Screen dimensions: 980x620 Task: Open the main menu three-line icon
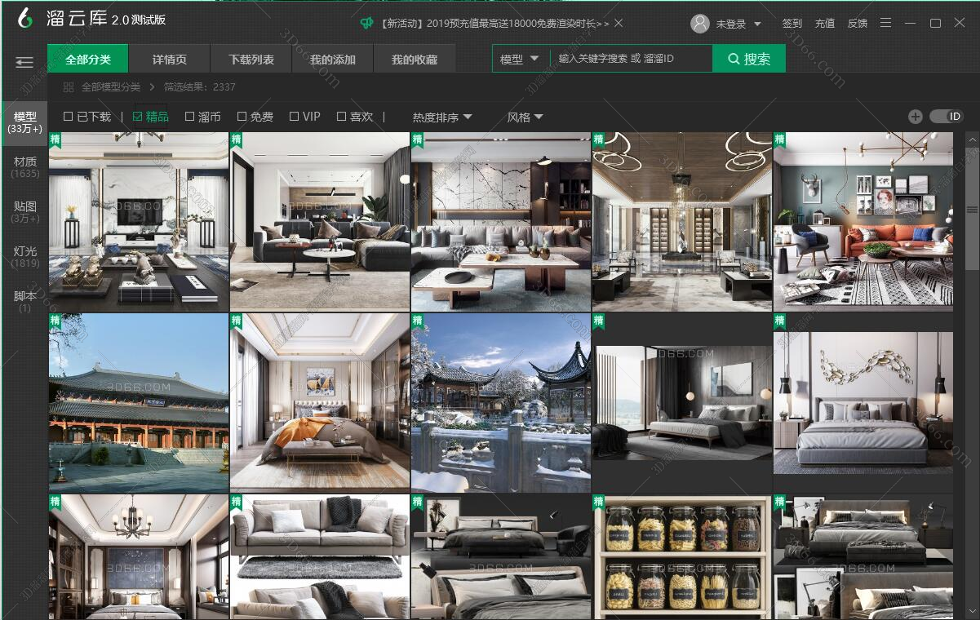point(886,23)
